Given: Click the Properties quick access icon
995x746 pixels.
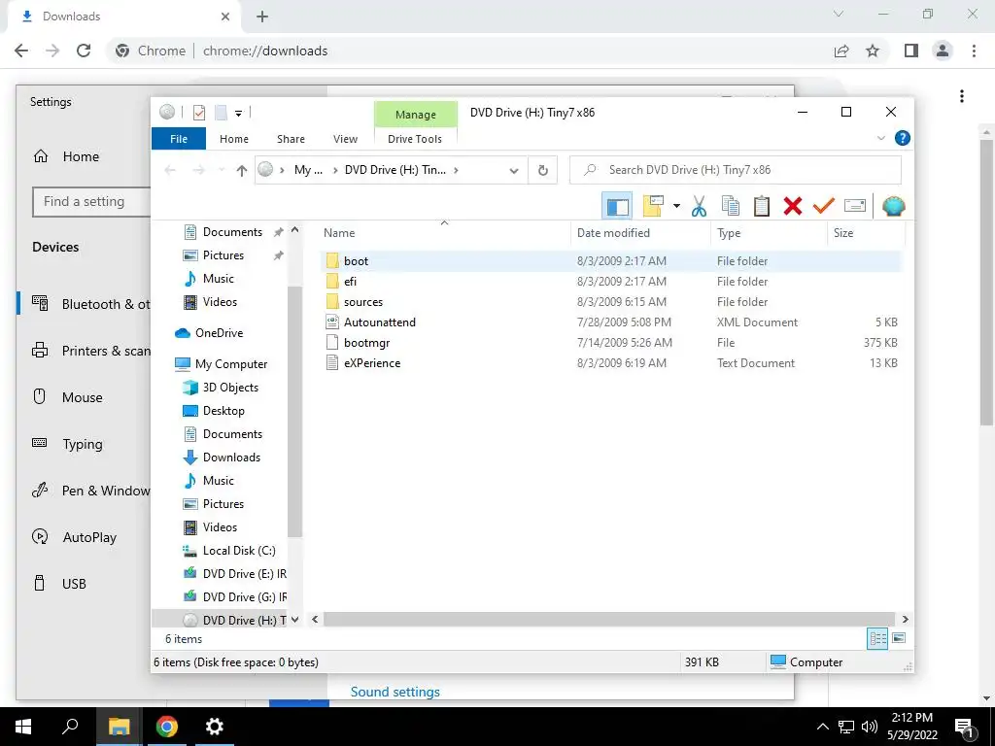Looking at the screenshot, I should (x=198, y=113).
